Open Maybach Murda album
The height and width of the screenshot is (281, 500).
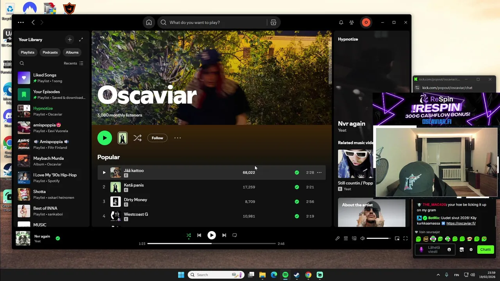coord(52,161)
